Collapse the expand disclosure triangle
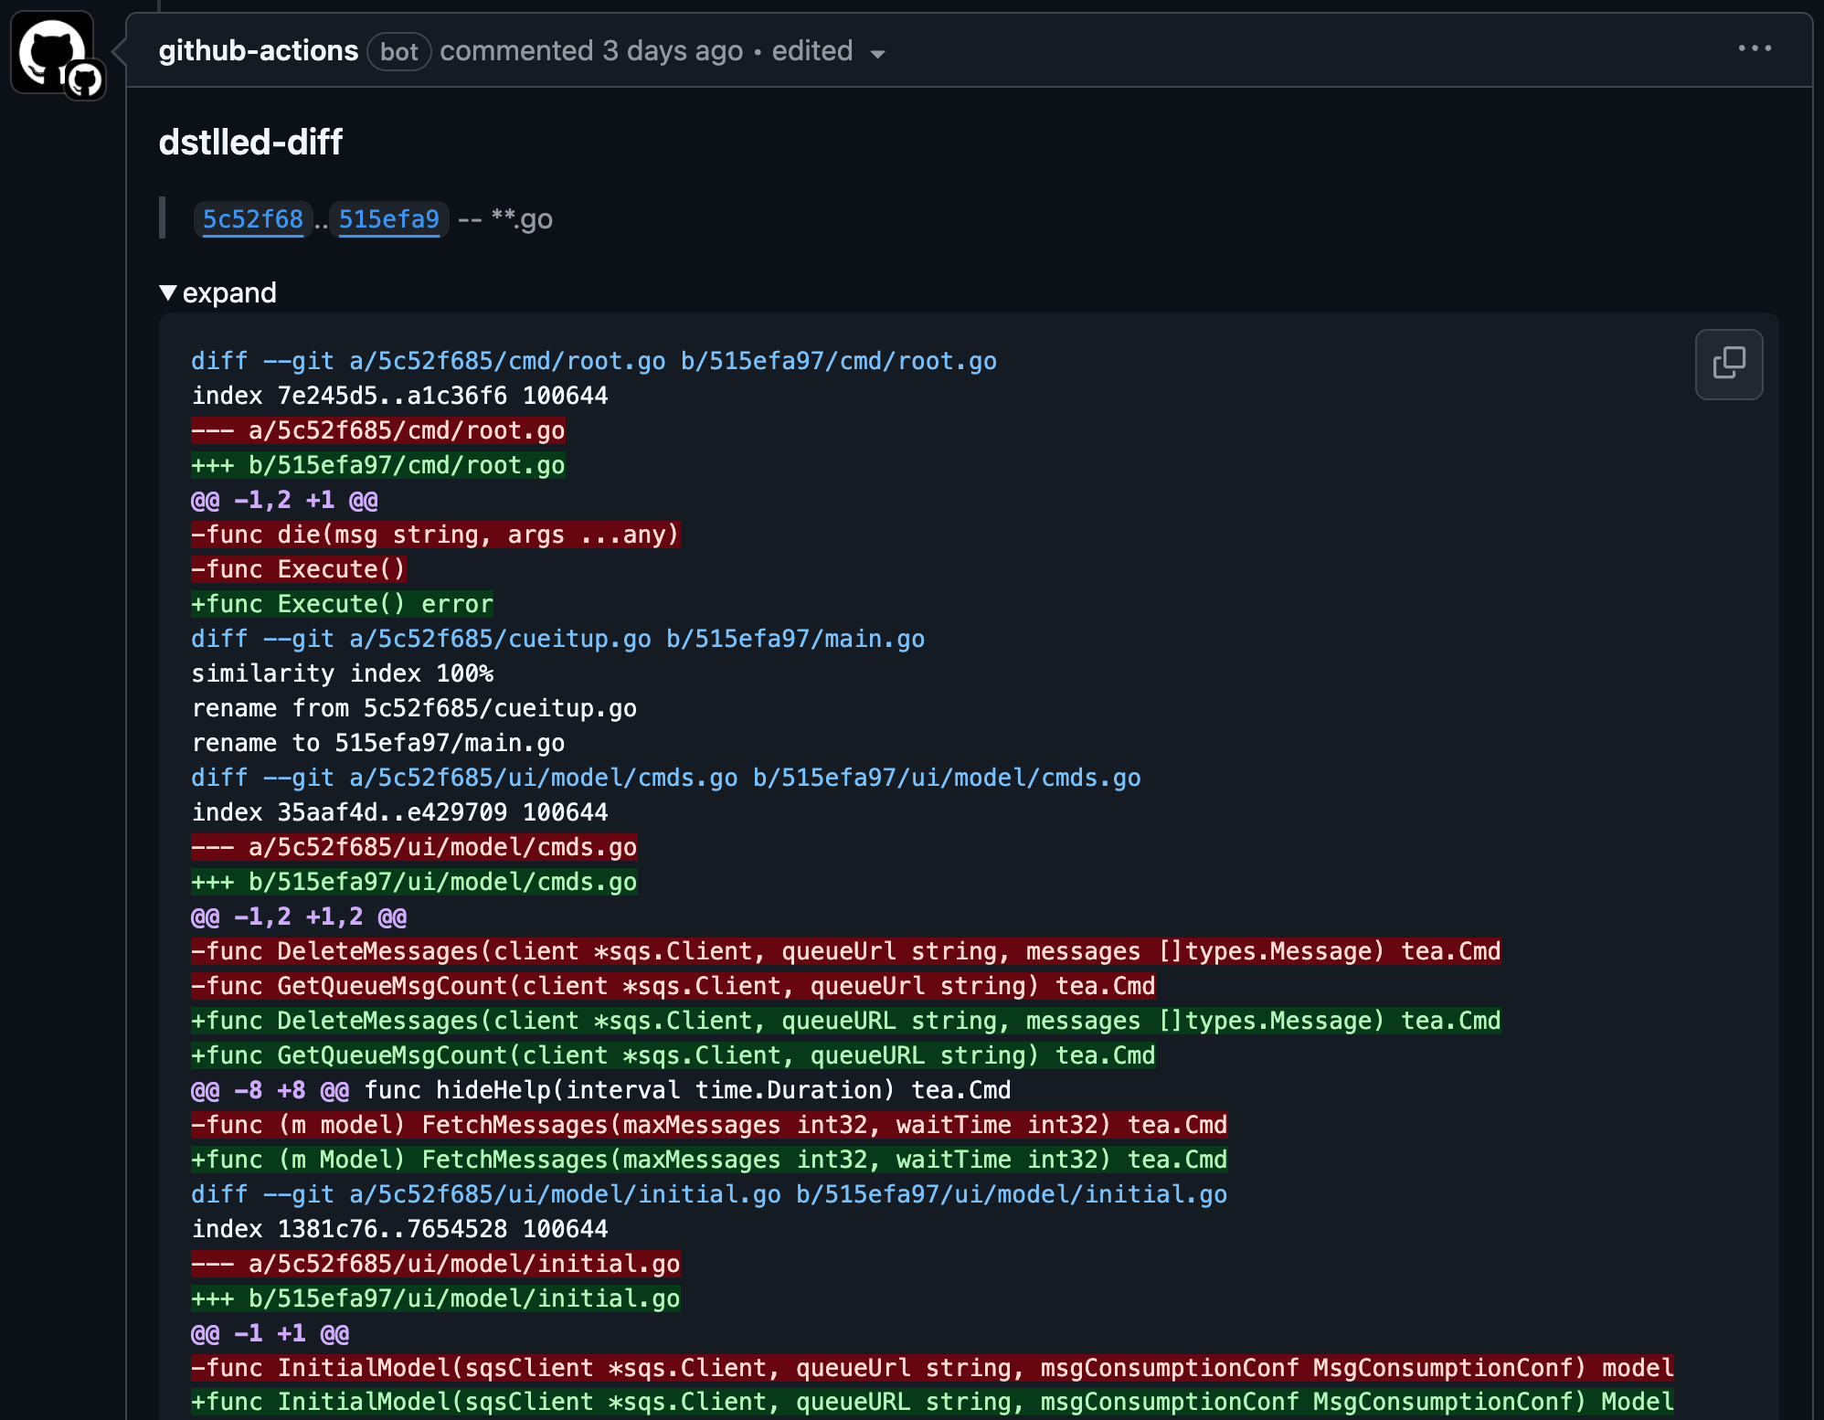The image size is (1824, 1420). click(168, 292)
